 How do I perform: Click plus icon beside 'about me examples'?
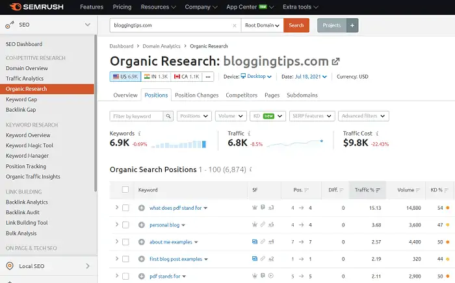[141, 242]
